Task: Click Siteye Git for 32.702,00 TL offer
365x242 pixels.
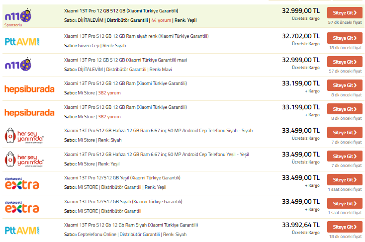Action: (x=345, y=38)
